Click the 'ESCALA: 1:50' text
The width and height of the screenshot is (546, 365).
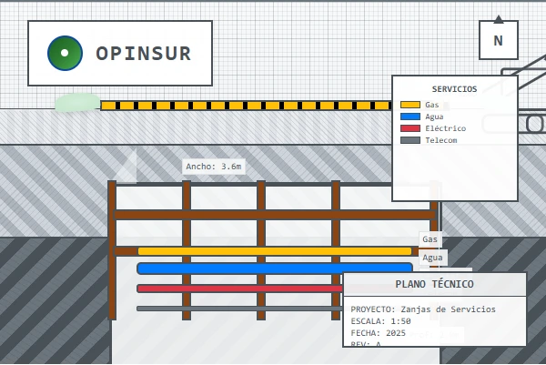point(380,321)
